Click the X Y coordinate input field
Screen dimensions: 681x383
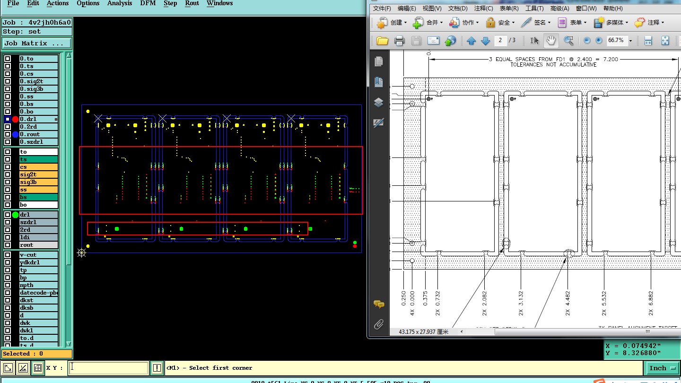tap(108, 368)
